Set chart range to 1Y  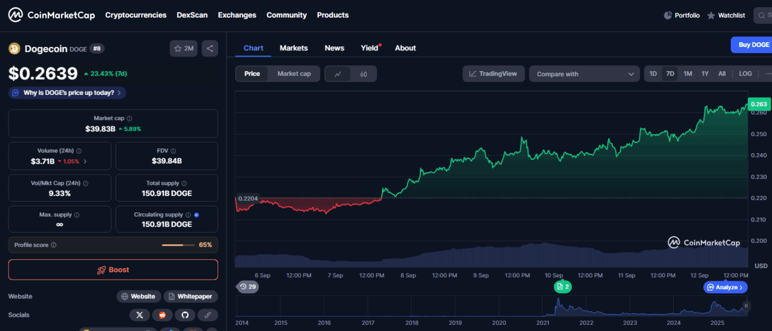(705, 74)
